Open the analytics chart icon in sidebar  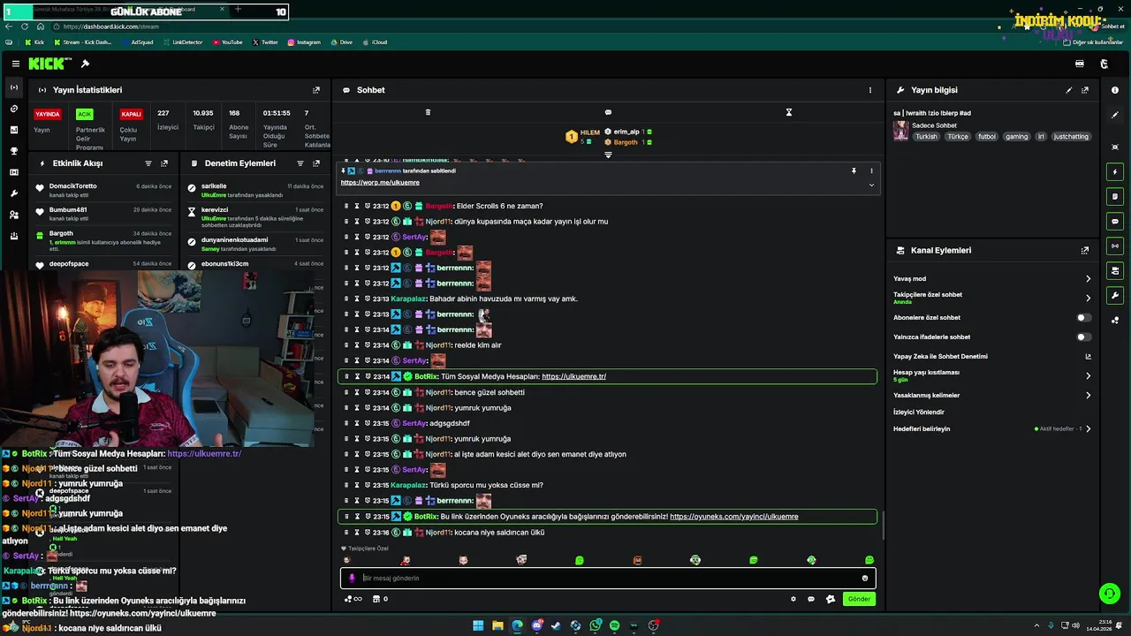[x=13, y=130]
